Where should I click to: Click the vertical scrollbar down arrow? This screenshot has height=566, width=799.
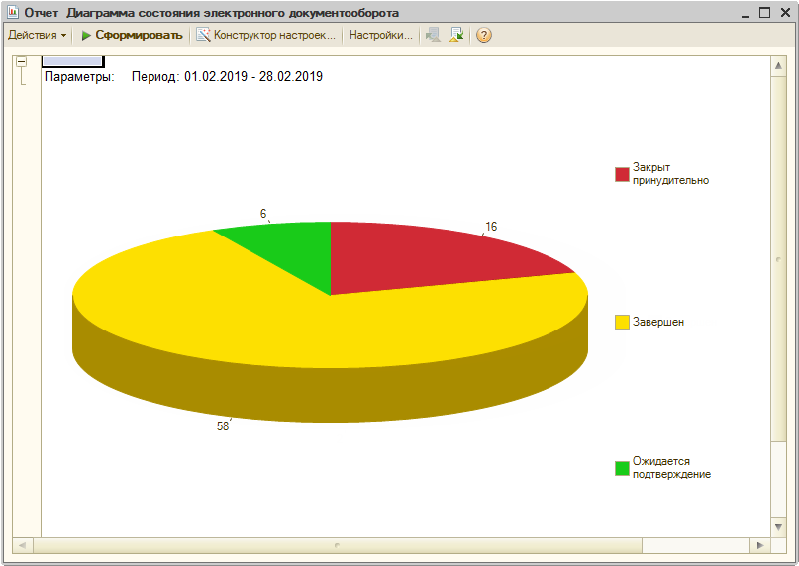coord(778,527)
